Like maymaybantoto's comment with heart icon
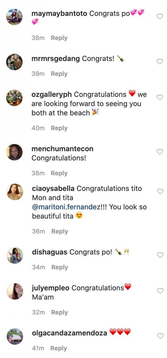This screenshot has width=167, height=358. (160, 16)
